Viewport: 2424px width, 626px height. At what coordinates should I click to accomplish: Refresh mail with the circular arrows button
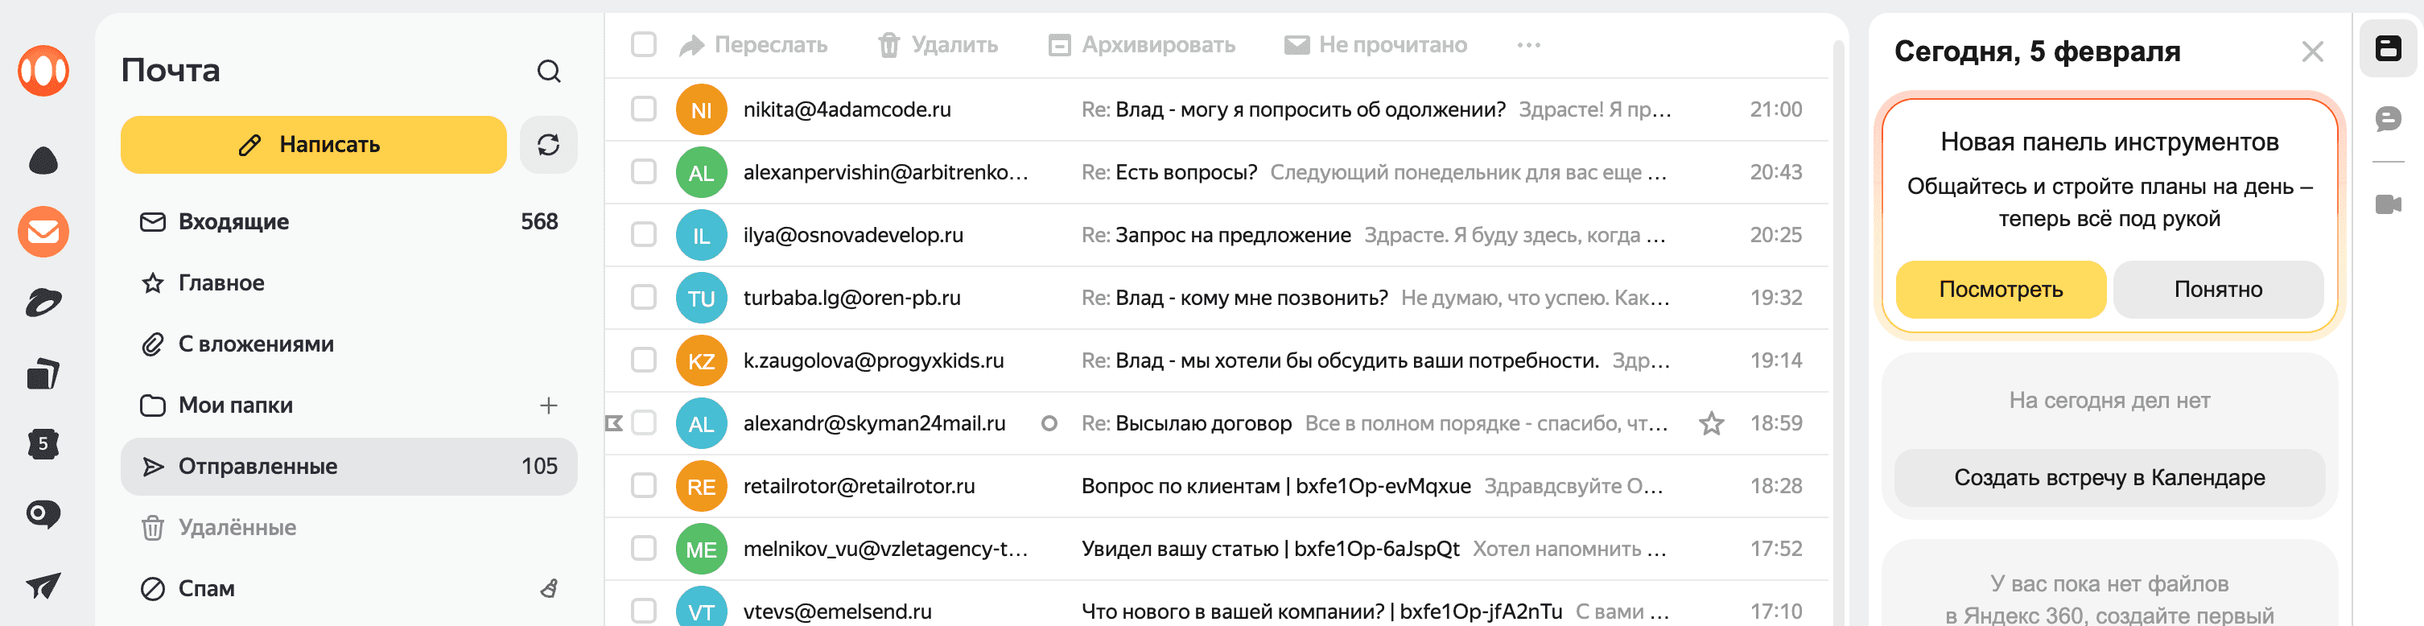549,145
